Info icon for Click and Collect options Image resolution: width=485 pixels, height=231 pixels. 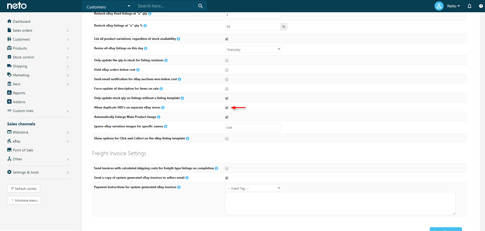188,138
